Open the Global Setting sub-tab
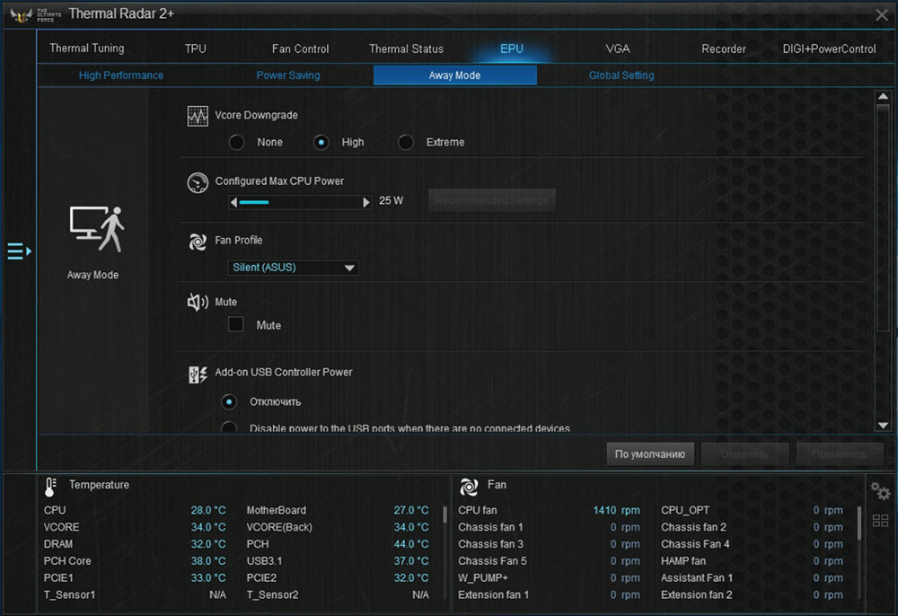898x616 pixels. [621, 75]
